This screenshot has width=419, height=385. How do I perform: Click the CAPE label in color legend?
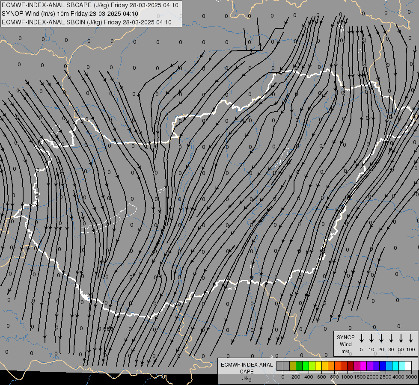pyautogui.click(x=247, y=371)
